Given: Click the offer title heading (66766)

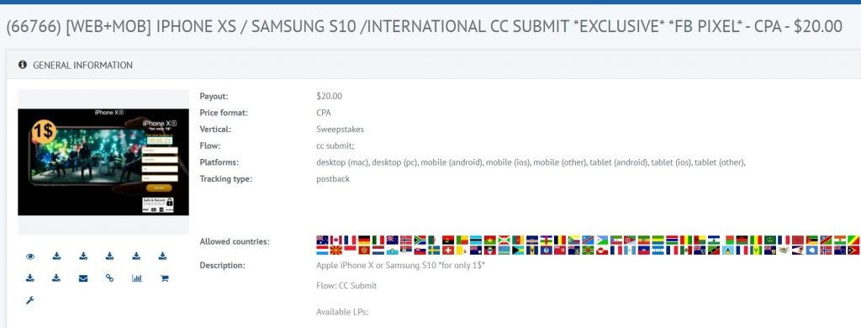Looking at the screenshot, I should click(x=424, y=26).
